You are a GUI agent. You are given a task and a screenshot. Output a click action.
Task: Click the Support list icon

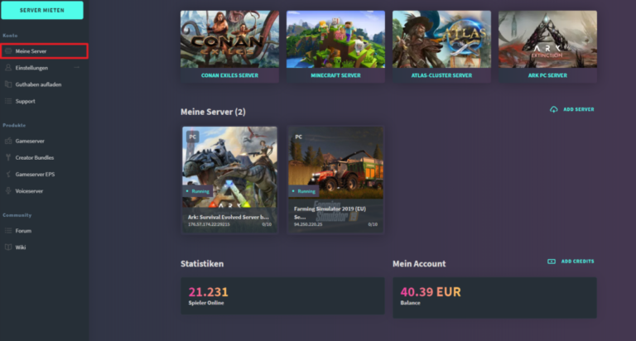8,101
